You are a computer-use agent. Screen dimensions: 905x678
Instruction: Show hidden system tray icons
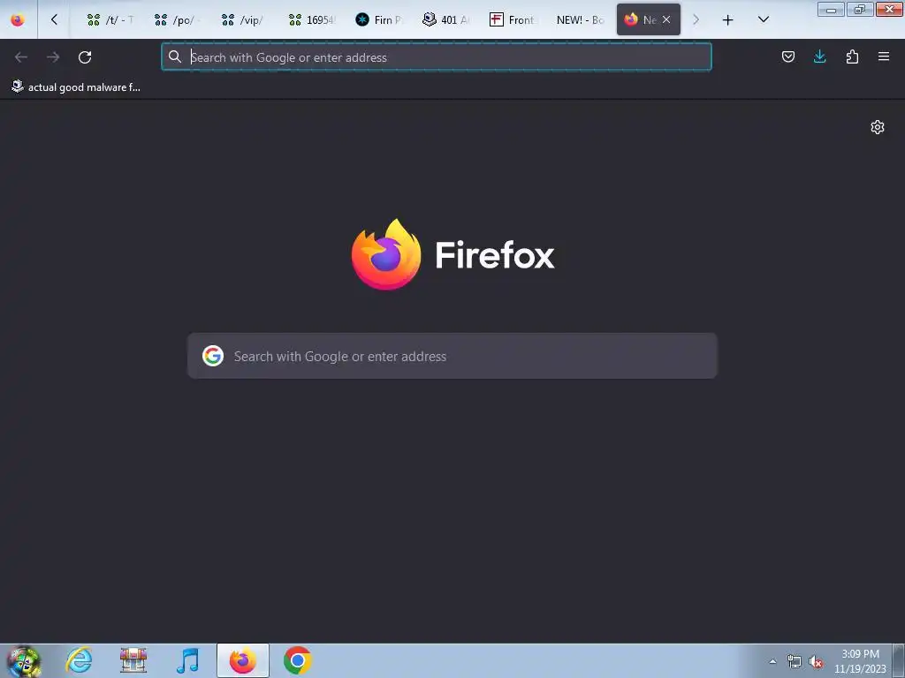pyautogui.click(x=772, y=661)
